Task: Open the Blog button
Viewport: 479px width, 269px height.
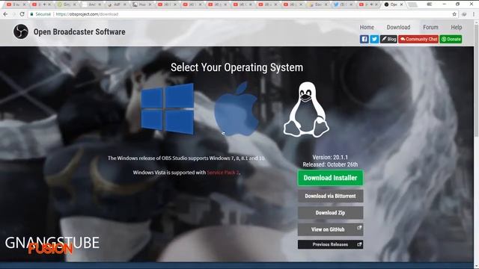Action: pyautogui.click(x=388, y=39)
